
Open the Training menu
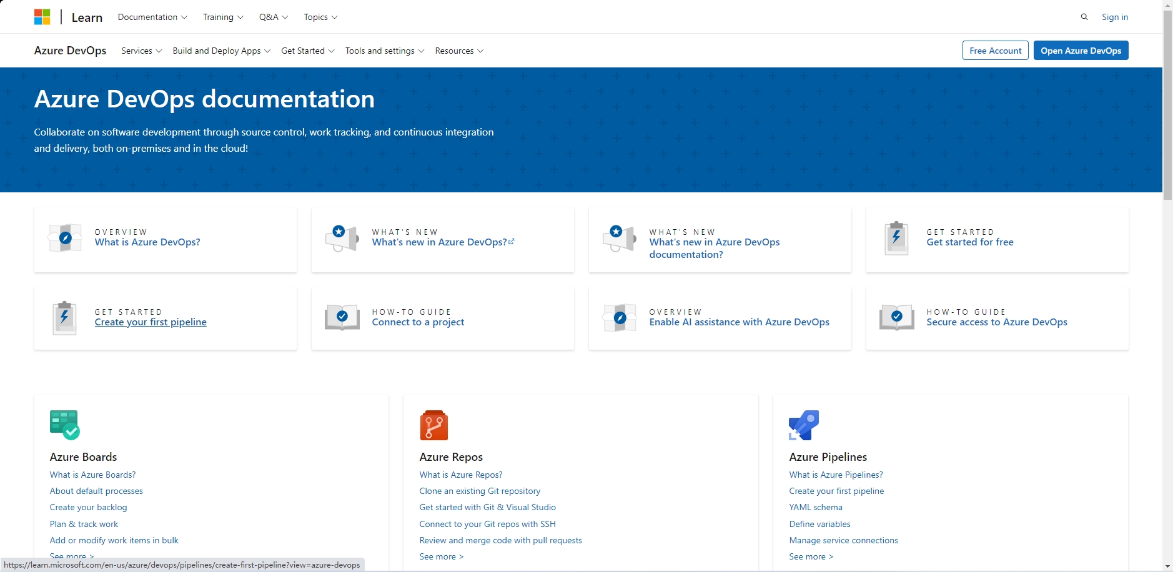pos(222,17)
